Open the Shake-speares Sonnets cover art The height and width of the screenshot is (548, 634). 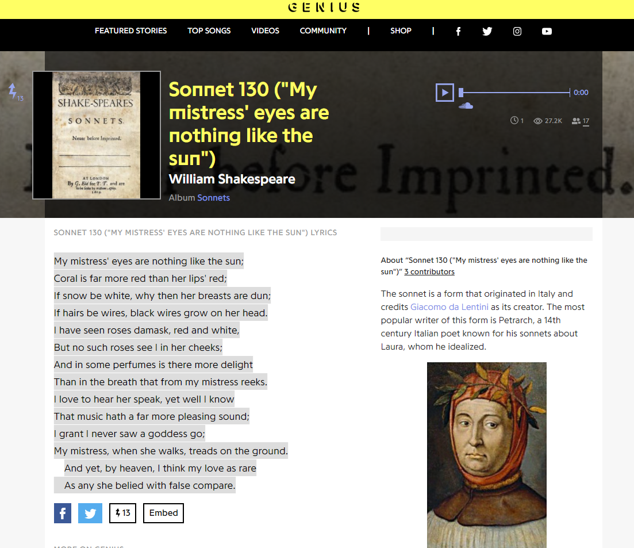point(97,135)
